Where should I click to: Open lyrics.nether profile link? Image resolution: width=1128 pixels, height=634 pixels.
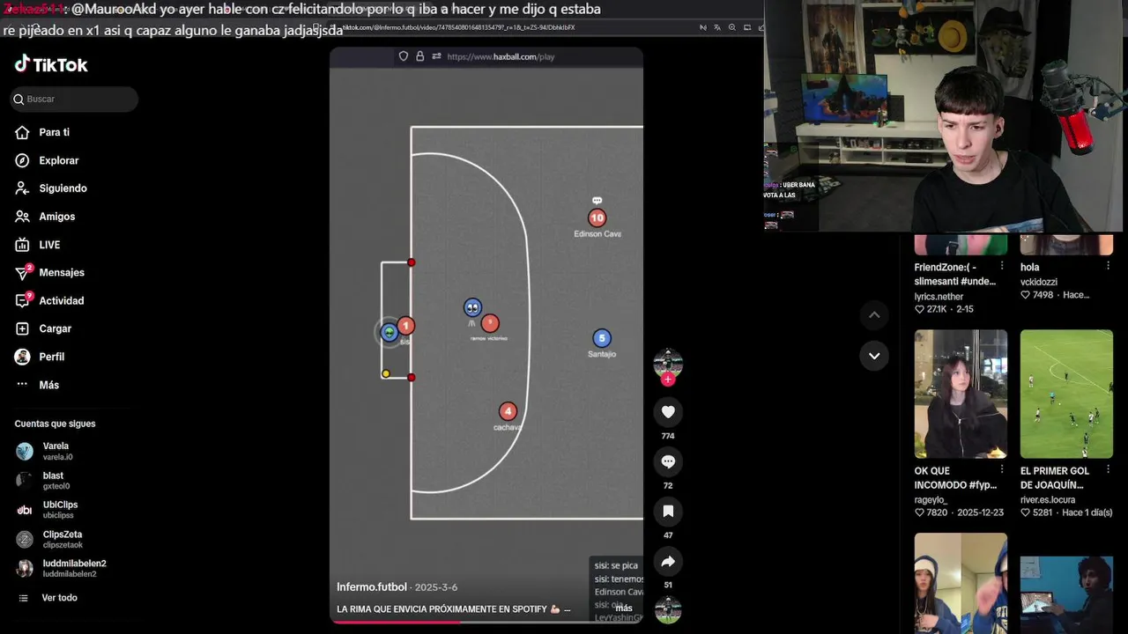pos(939,297)
